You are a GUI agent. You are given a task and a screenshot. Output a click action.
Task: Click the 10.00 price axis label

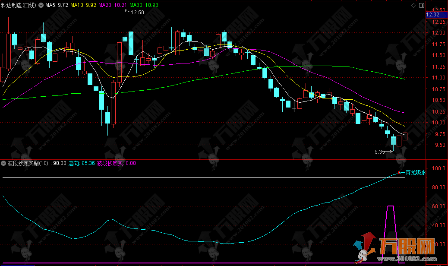439,123
